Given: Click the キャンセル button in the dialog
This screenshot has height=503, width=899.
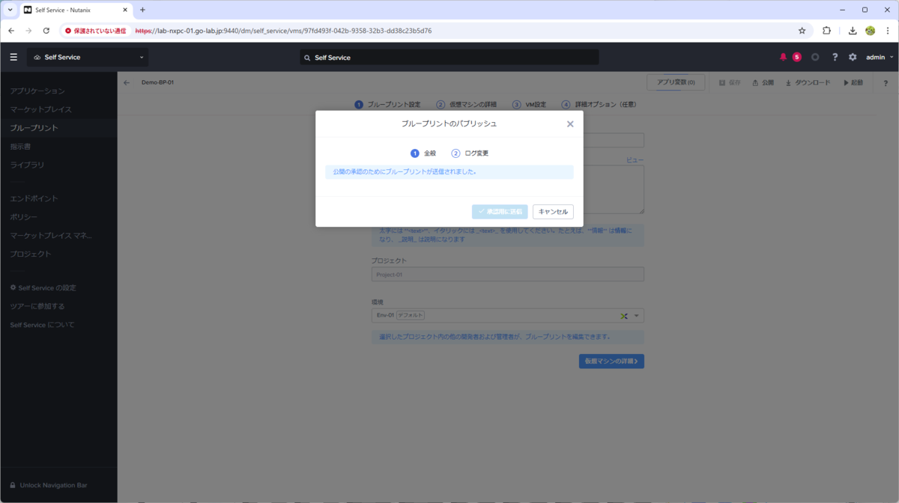Looking at the screenshot, I should [x=553, y=212].
